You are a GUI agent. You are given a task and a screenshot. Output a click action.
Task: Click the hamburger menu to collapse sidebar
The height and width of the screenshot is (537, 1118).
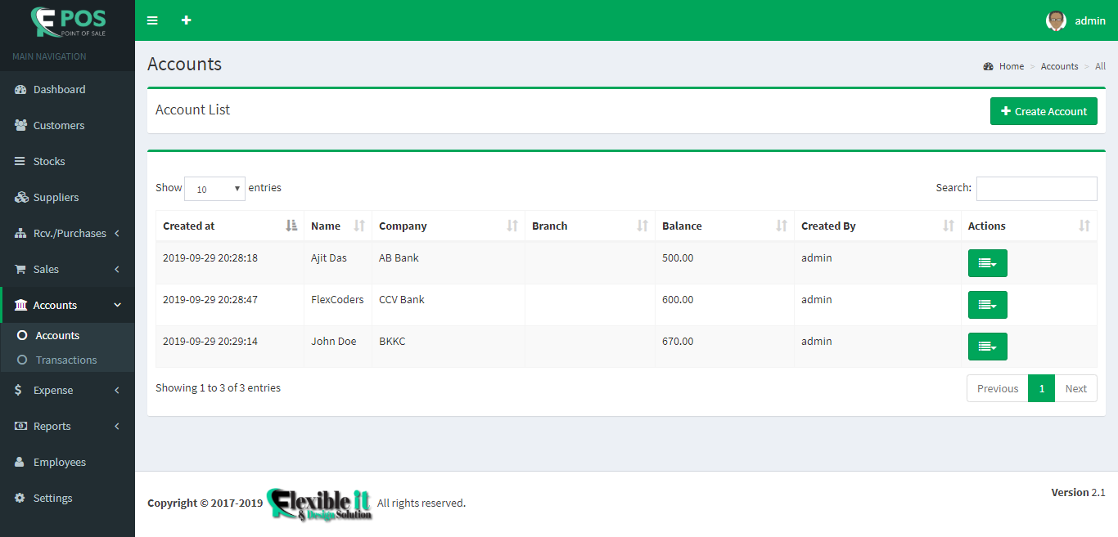click(152, 20)
